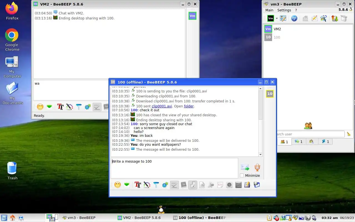Click the blue gear settings icon in the 100 chat
Screen dimensions: 355x222
click(x=165, y=185)
